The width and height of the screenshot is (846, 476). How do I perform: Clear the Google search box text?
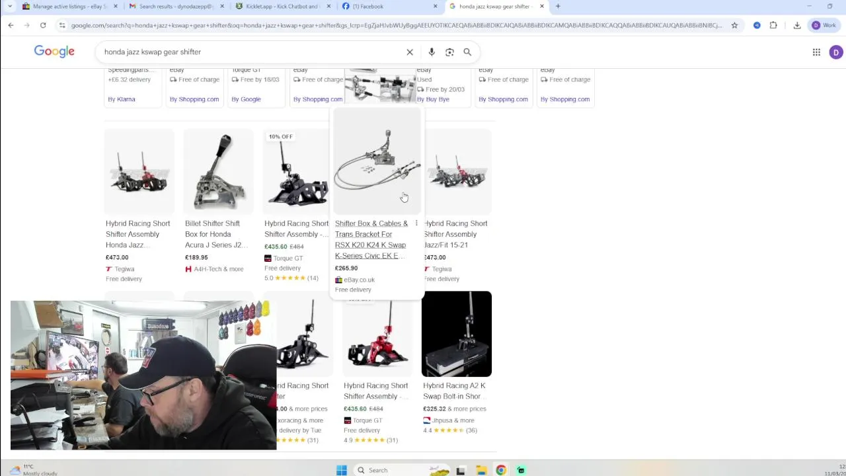410,52
